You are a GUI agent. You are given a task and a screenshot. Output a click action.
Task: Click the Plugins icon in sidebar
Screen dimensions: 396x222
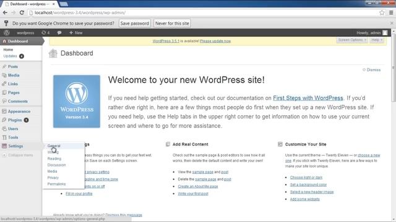coord(4,120)
